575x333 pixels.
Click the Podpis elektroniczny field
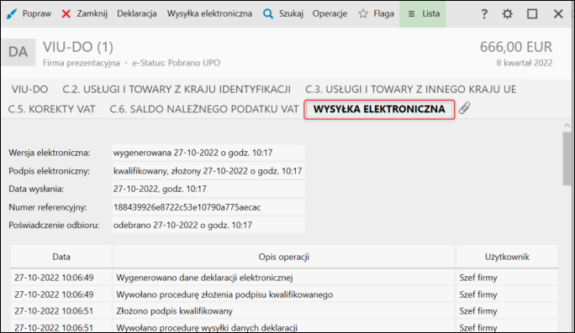click(208, 171)
